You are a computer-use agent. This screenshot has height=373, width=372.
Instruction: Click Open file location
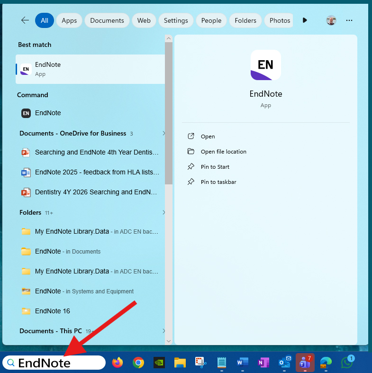224,152
